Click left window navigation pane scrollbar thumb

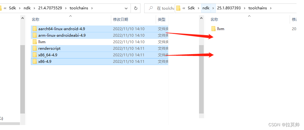pyautogui.click(x=23, y=79)
